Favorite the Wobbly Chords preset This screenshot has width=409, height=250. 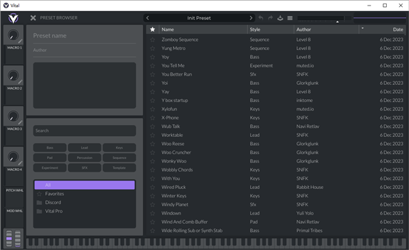pos(153,170)
